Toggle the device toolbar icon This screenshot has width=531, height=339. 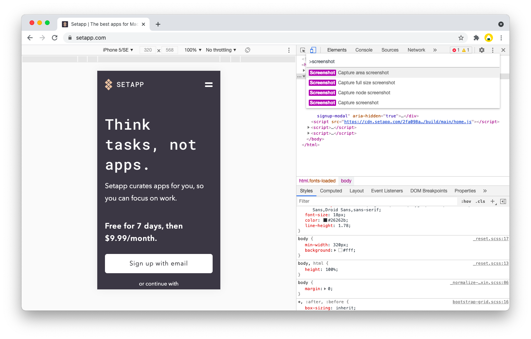(x=313, y=50)
